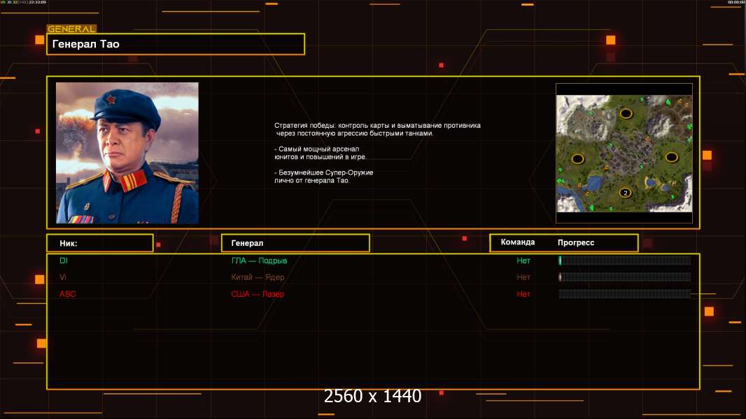Click the Команда column header

(x=518, y=242)
